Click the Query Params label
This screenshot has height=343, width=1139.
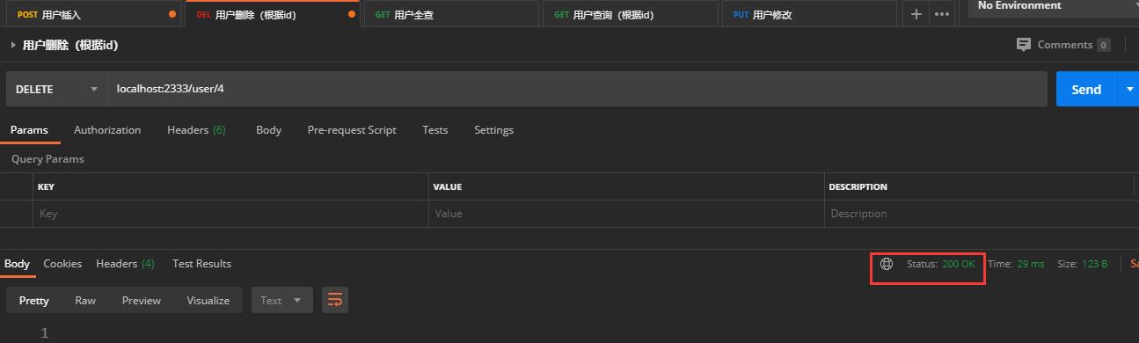[47, 159]
